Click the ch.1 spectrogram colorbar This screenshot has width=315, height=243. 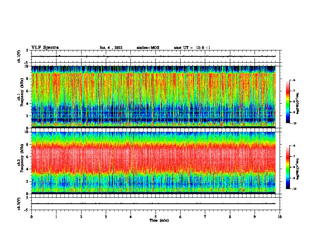point(288,102)
